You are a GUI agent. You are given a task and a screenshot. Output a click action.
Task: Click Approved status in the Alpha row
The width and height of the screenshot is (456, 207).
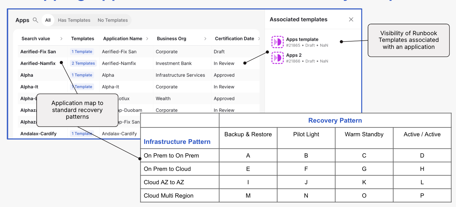click(x=224, y=75)
